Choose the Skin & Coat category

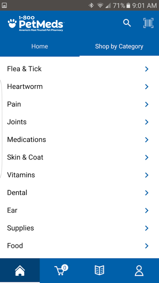[x=80, y=157]
